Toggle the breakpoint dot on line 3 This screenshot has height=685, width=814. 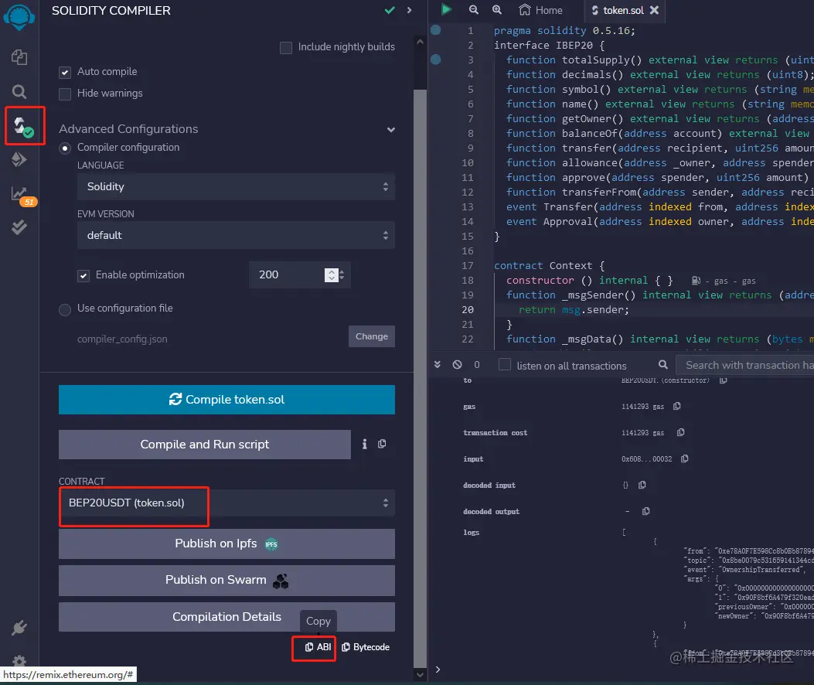436,60
